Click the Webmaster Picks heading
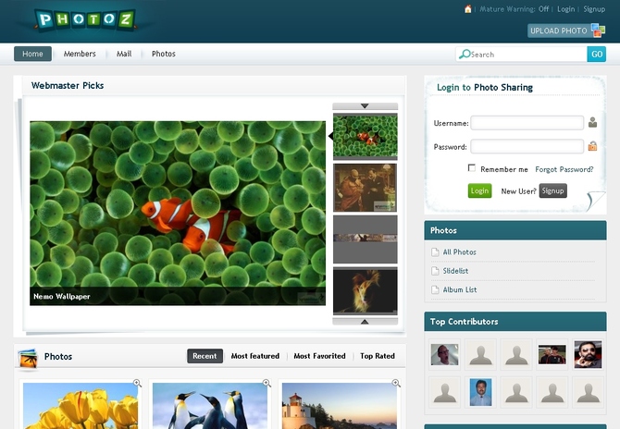The image size is (620, 429). tap(68, 85)
